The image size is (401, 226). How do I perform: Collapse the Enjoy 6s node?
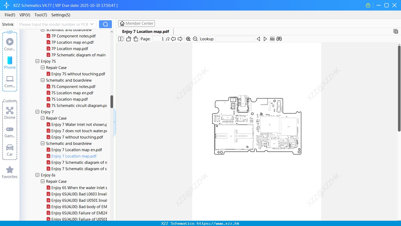[37, 175]
